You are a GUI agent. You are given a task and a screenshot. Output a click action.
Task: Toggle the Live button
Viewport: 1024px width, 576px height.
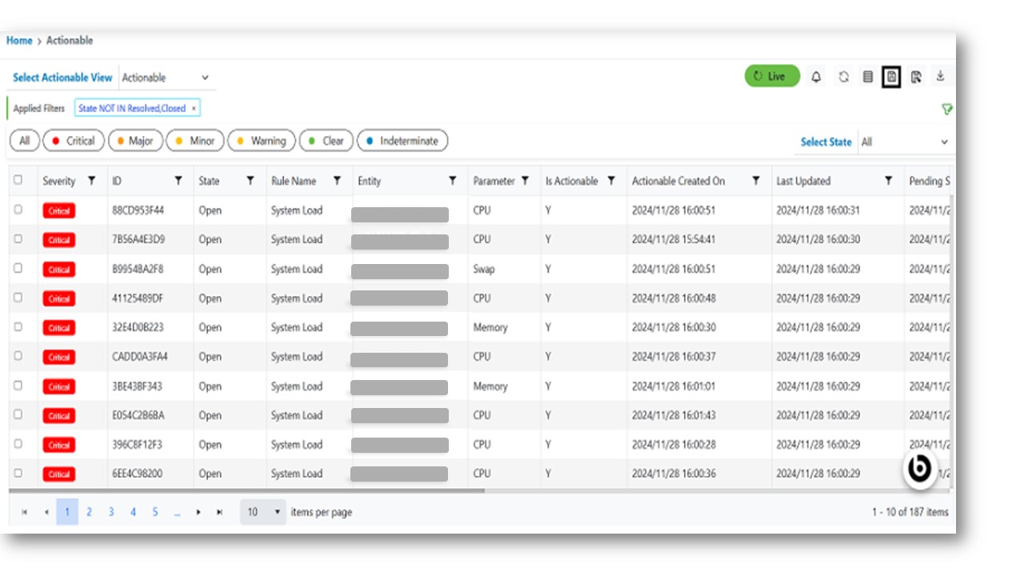[772, 76]
